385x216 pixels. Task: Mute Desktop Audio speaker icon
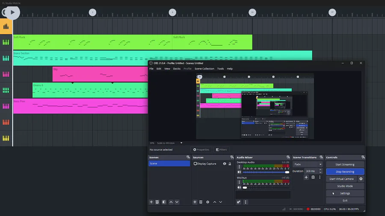(239, 172)
